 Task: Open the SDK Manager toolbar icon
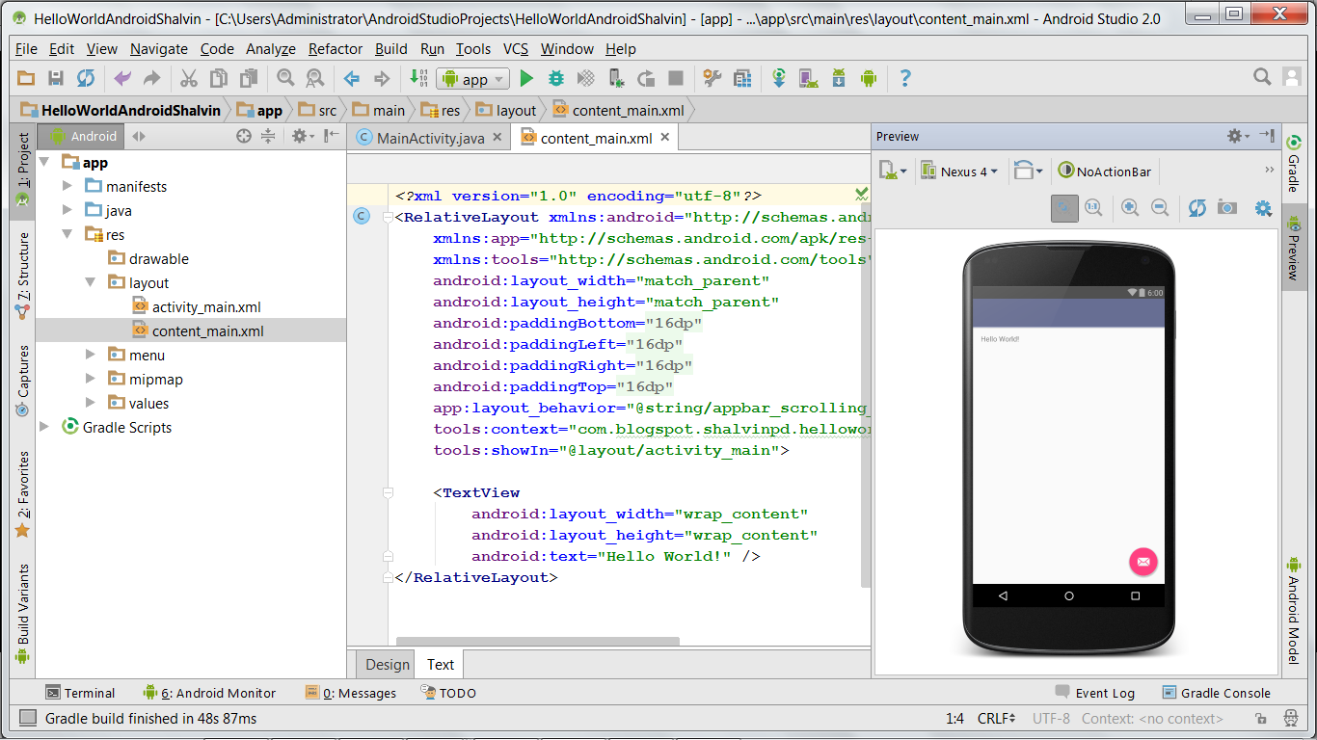(839, 79)
